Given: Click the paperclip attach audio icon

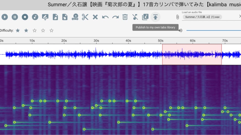Looking at the screenshot, I should (x=178, y=17).
